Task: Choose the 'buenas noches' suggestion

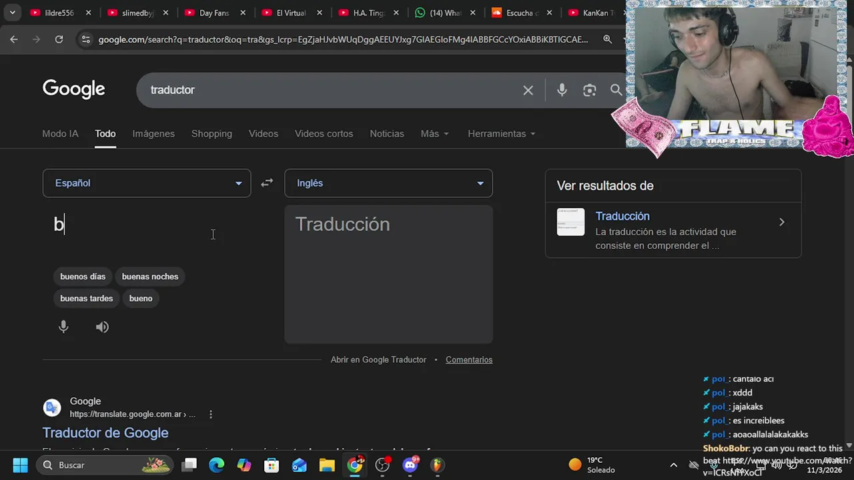Action: point(150,277)
